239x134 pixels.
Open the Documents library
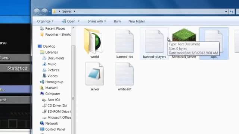pyautogui.click(x=53, y=58)
